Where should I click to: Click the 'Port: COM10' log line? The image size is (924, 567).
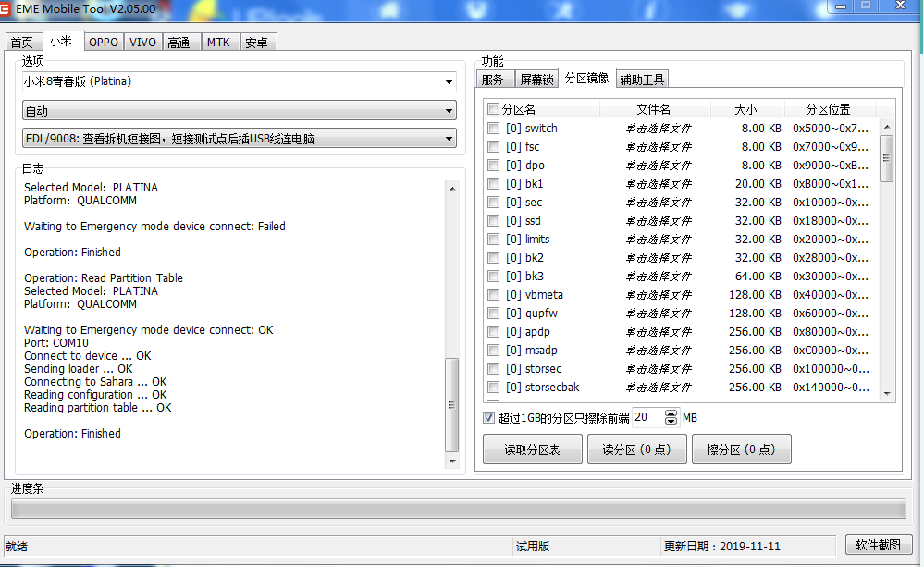coord(56,343)
